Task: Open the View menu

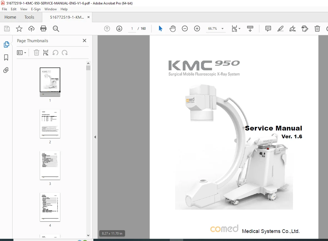Action: pos(24,9)
